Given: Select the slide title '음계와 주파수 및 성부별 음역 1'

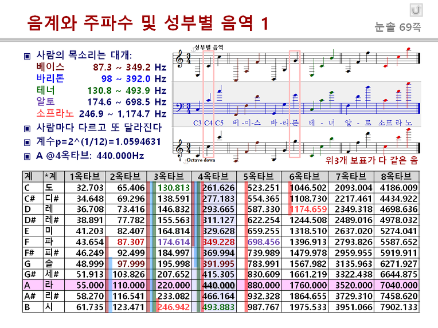Looking at the screenshot, I should point(148,22).
